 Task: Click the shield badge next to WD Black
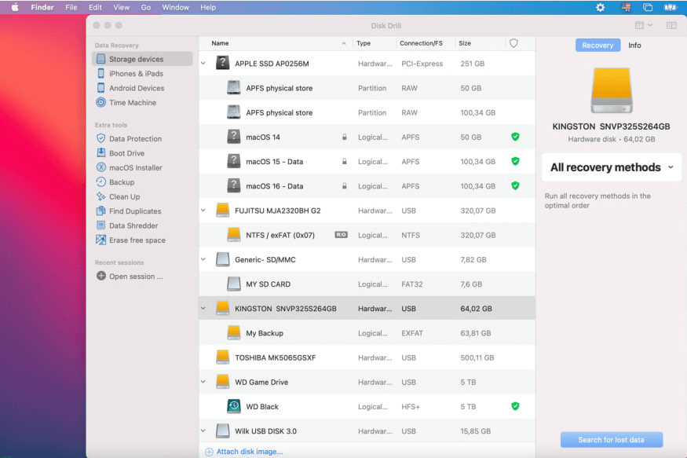516,406
